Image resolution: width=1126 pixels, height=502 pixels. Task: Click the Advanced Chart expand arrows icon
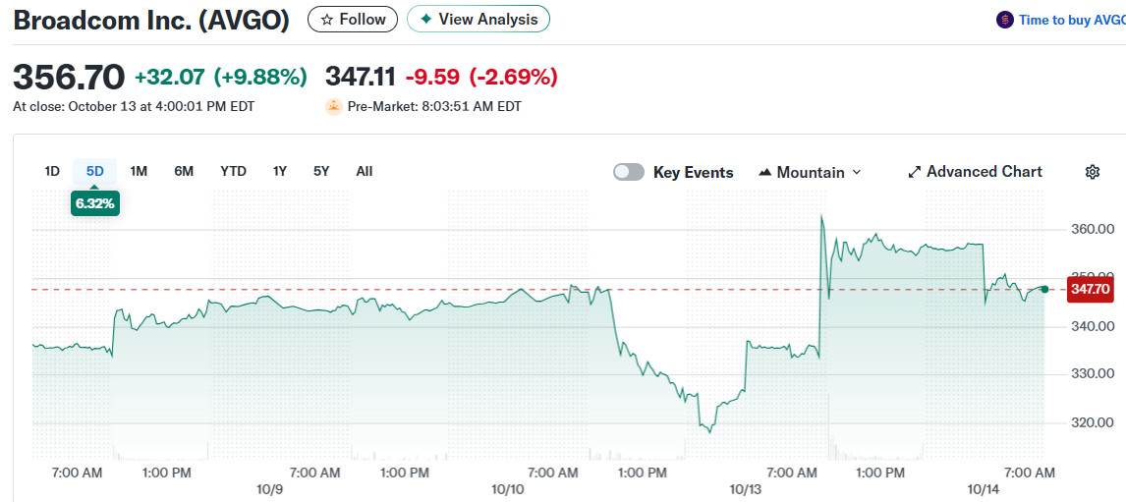click(x=915, y=172)
